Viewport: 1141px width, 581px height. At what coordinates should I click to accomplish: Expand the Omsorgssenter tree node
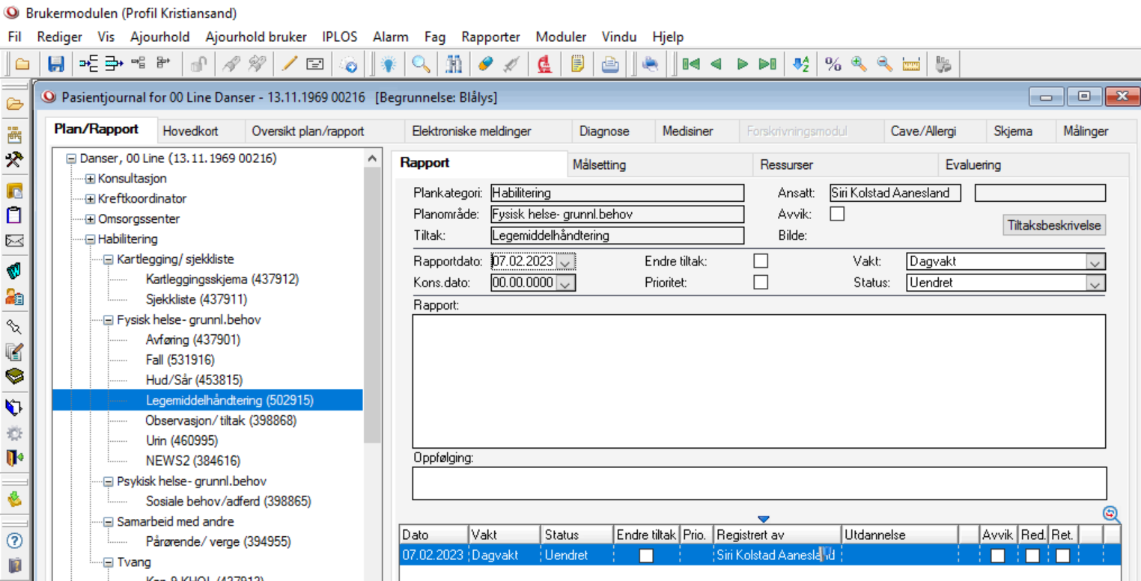[91, 219]
